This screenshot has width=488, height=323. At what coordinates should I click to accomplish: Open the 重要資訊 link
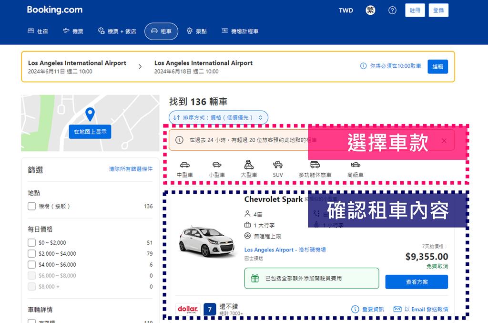367,309
